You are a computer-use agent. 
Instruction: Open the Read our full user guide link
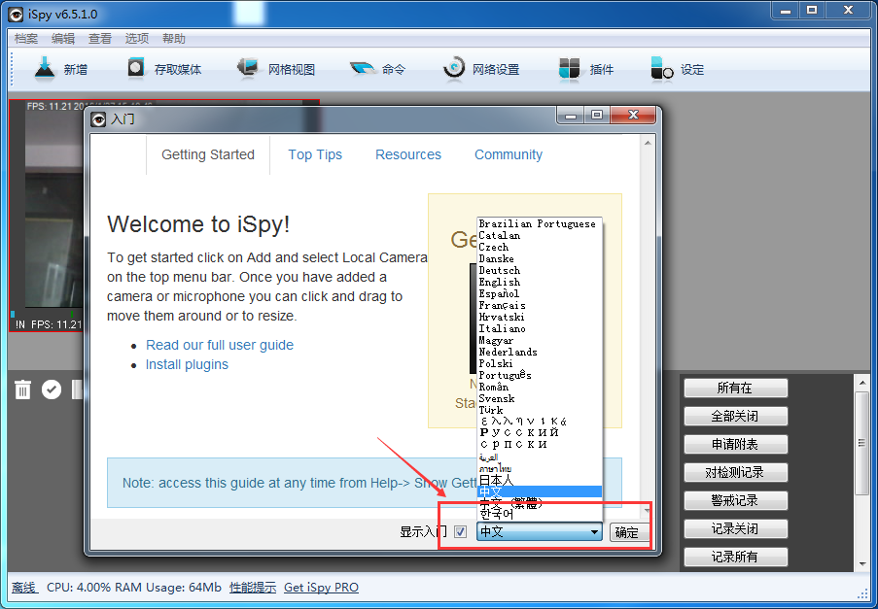pos(220,345)
